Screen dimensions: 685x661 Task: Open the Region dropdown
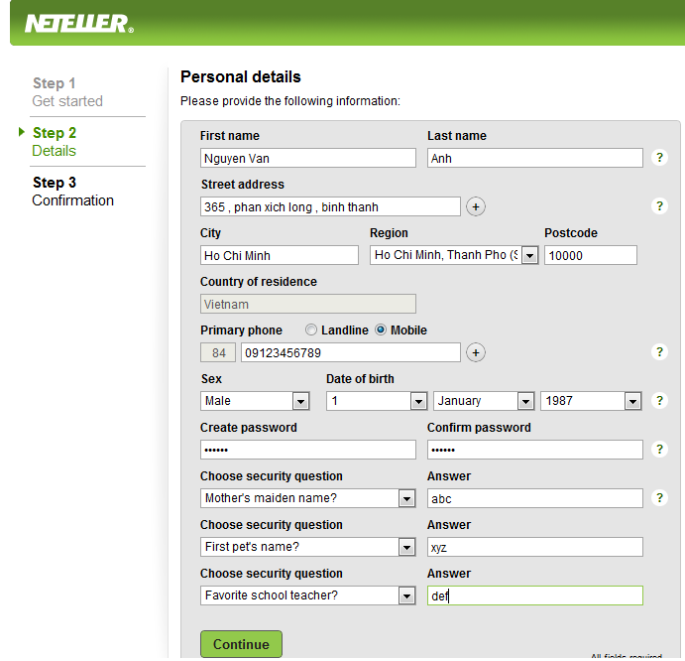(x=529, y=256)
